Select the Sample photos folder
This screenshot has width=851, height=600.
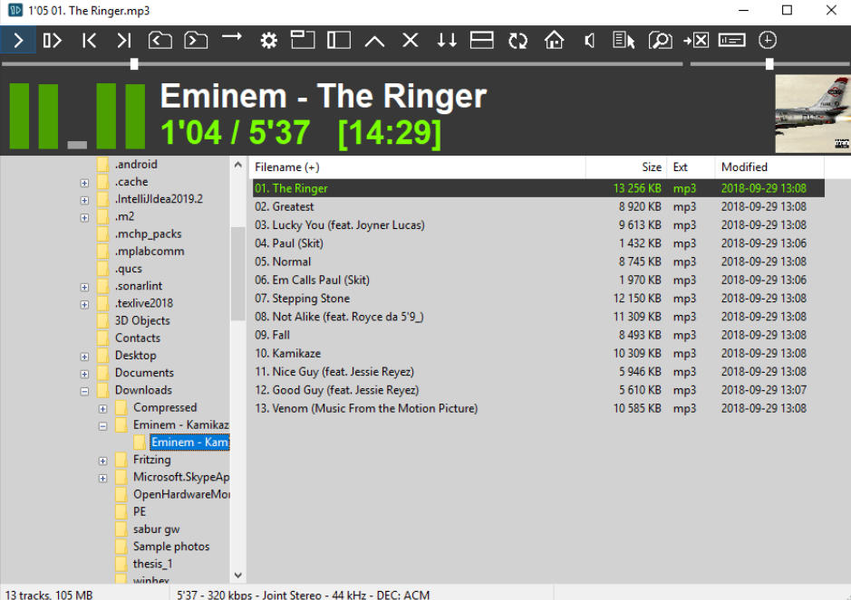171,547
